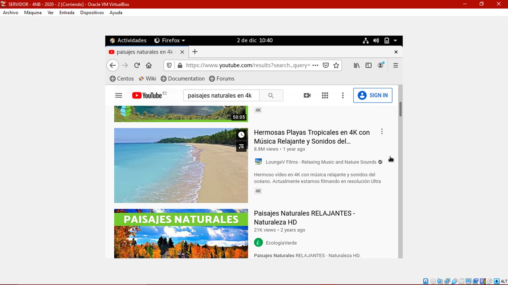Save page to Pocket icon
This screenshot has width=508, height=285.
(326, 65)
